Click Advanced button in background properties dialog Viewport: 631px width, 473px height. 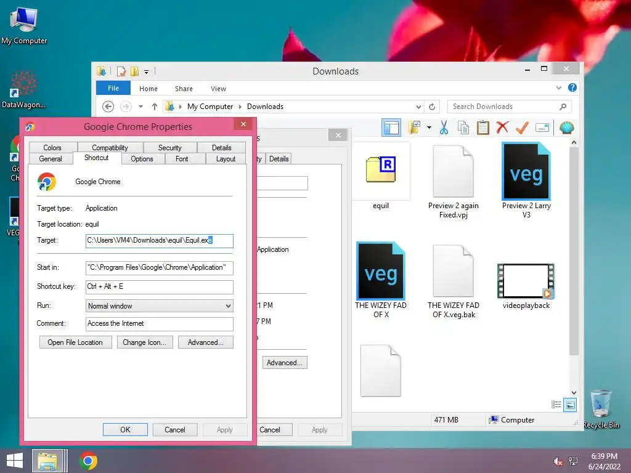pyautogui.click(x=285, y=363)
